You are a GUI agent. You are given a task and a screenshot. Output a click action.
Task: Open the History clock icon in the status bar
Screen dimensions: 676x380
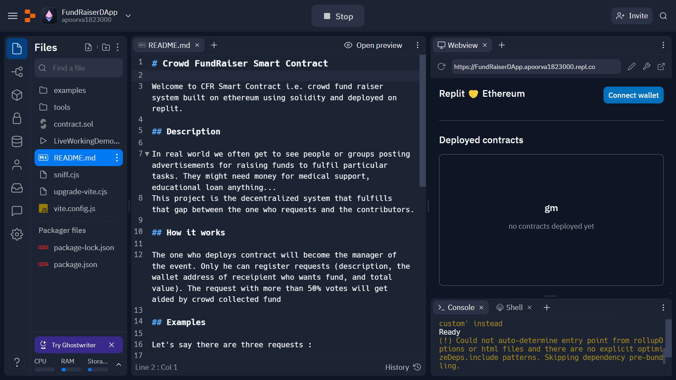417,367
